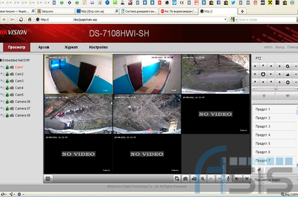Open search engine selector dropdown
Viewport: 298px width, 197px height.
click(x=234, y=19)
